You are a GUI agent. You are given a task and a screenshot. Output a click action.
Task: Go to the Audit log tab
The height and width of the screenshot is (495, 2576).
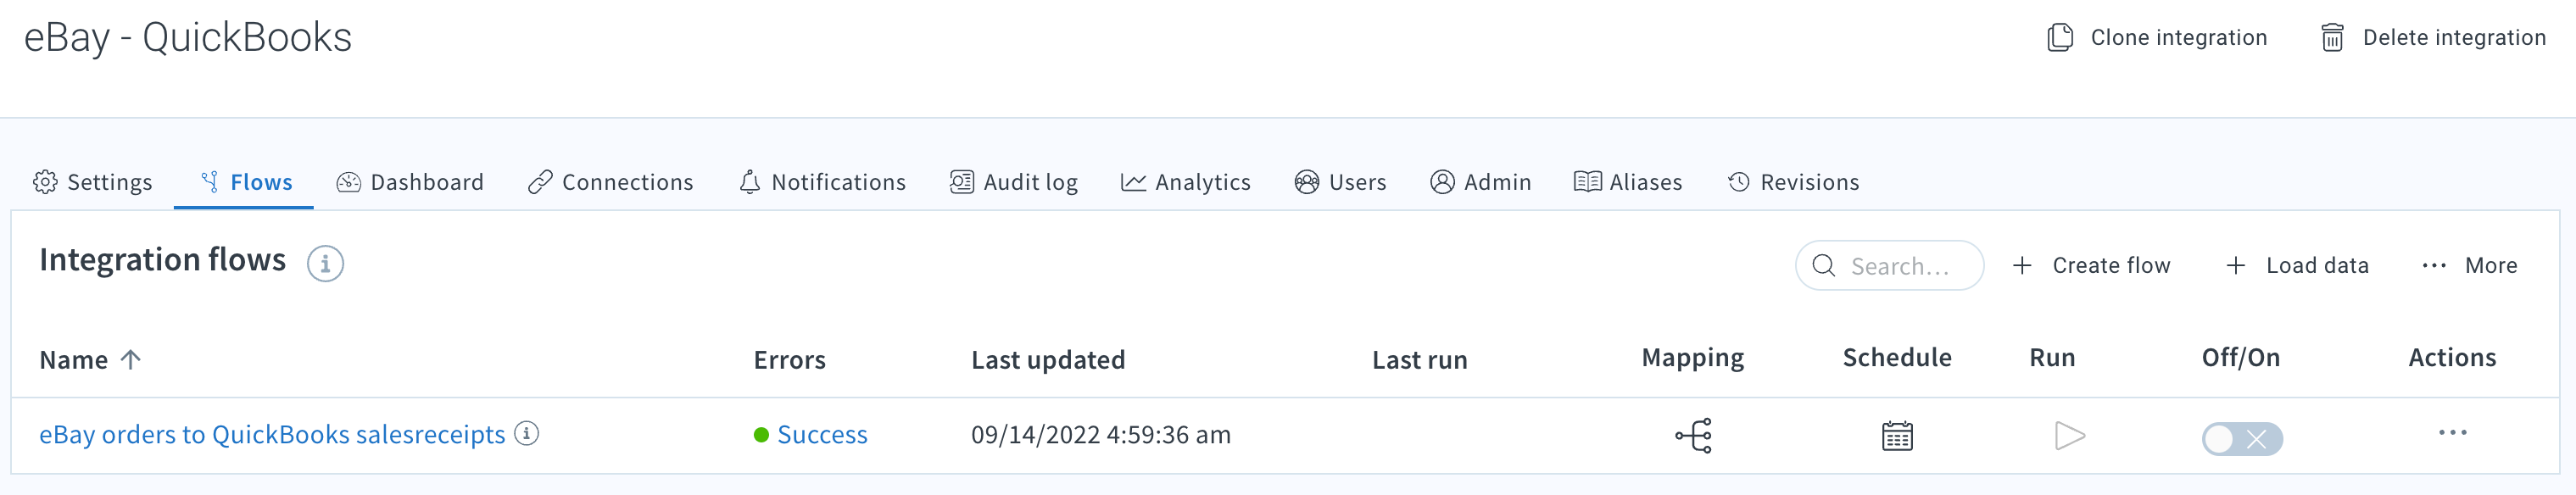[x=1013, y=182]
